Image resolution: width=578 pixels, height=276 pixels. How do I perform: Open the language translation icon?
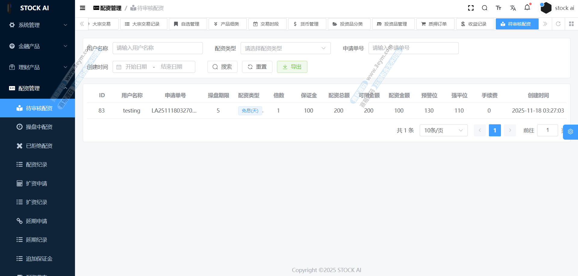tap(513, 8)
